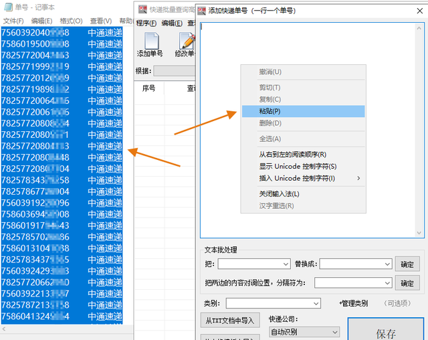
Task: Choose 粘贴(P) from the context menu
Action: (x=303, y=111)
